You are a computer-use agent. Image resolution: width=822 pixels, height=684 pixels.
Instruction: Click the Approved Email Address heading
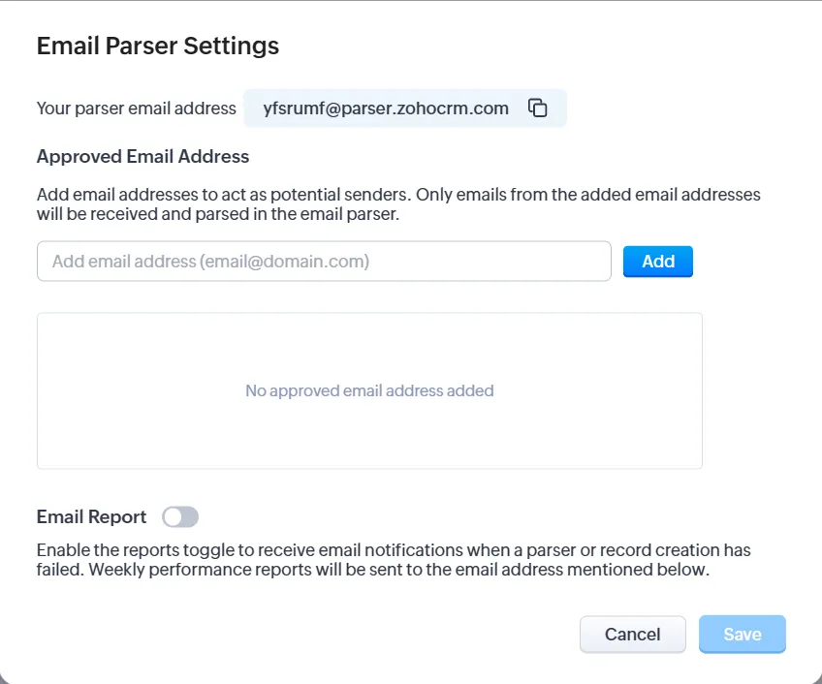(142, 156)
